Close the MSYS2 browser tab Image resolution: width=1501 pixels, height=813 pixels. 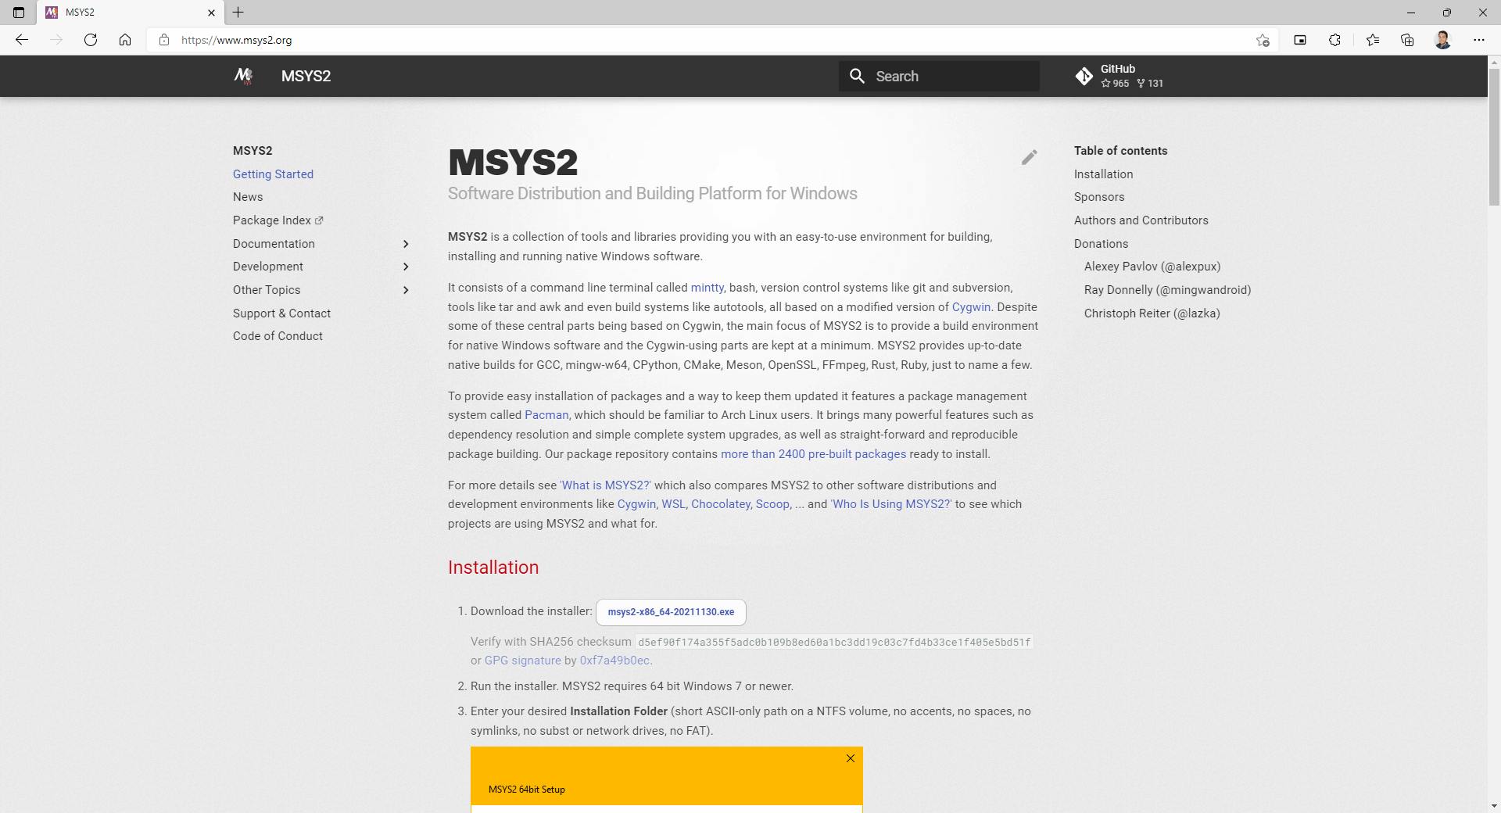(211, 13)
